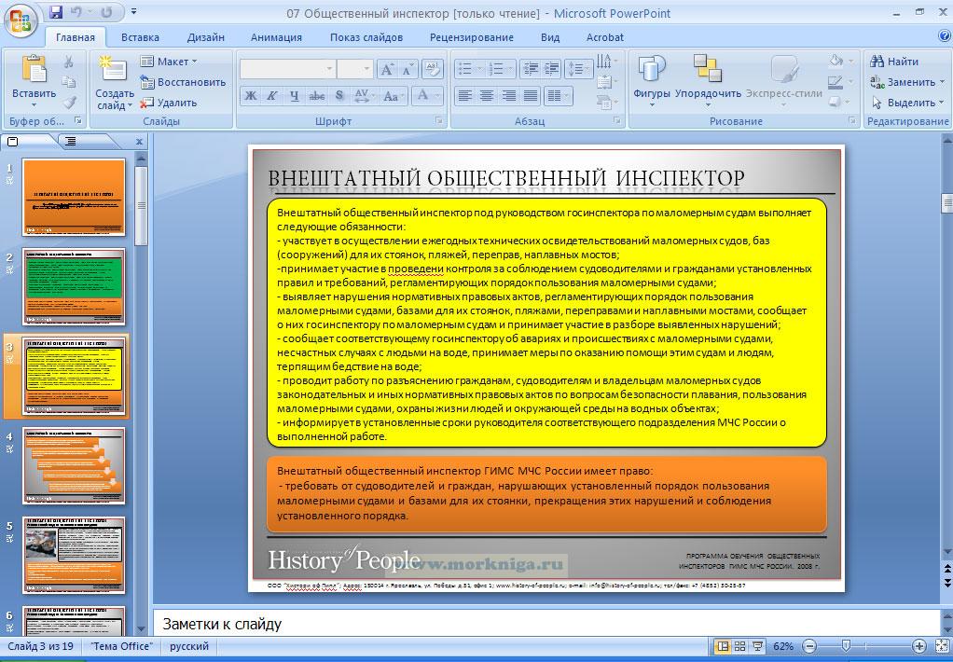Click the Создать слайд icon
The height and width of the screenshot is (662, 953).
pyautogui.click(x=113, y=71)
